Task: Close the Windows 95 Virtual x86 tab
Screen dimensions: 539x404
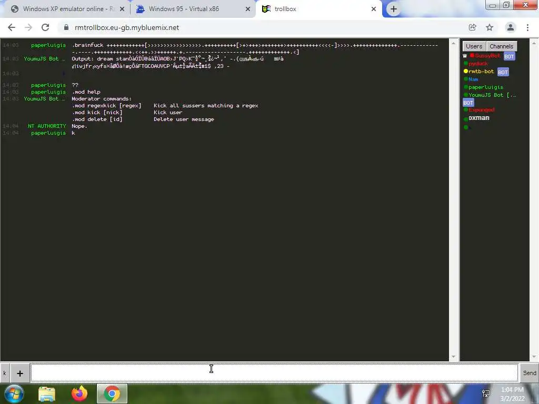Action: point(248,9)
